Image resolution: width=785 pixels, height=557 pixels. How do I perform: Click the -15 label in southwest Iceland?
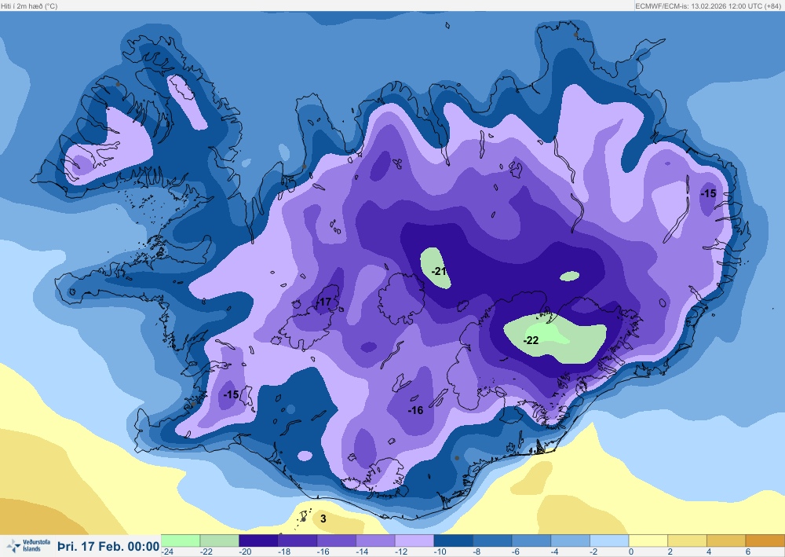[231, 394]
